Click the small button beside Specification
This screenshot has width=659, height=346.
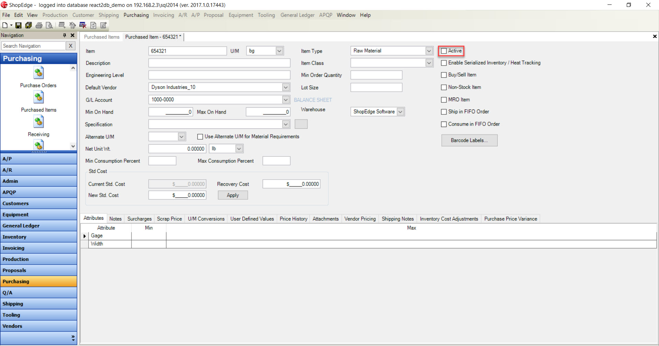(301, 124)
